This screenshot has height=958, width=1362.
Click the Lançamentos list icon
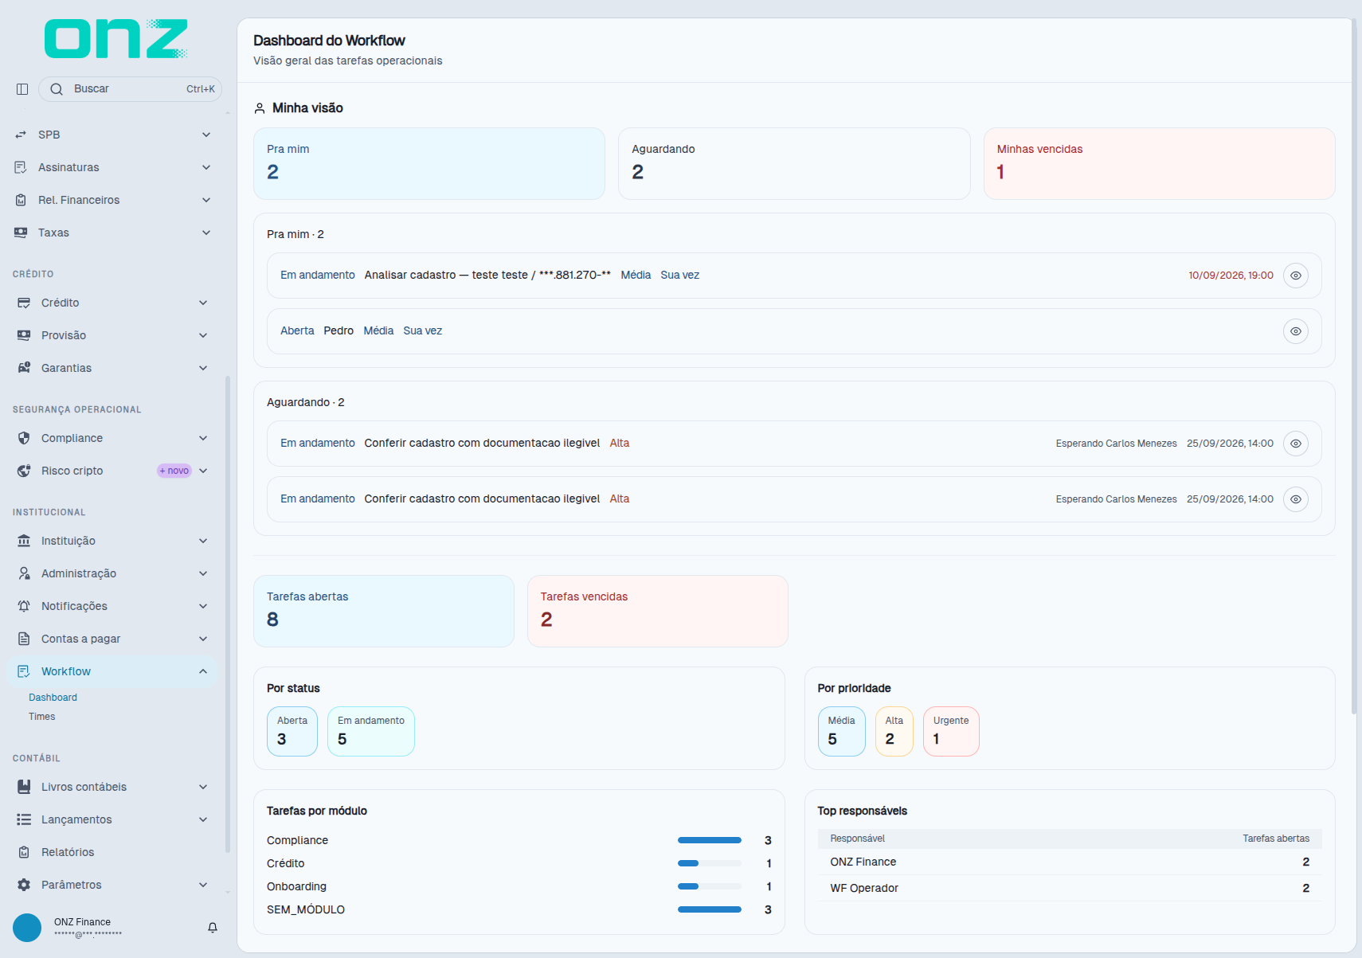click(24, 819)
